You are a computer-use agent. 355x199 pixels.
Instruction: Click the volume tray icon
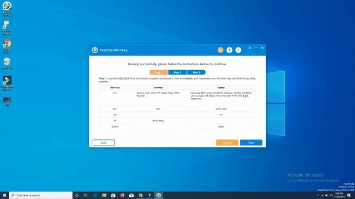tap(331, 195)
